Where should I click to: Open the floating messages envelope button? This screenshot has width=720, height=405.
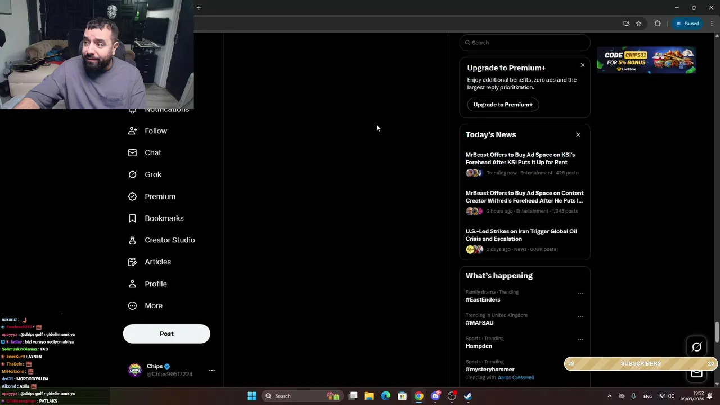pos(696,373)
